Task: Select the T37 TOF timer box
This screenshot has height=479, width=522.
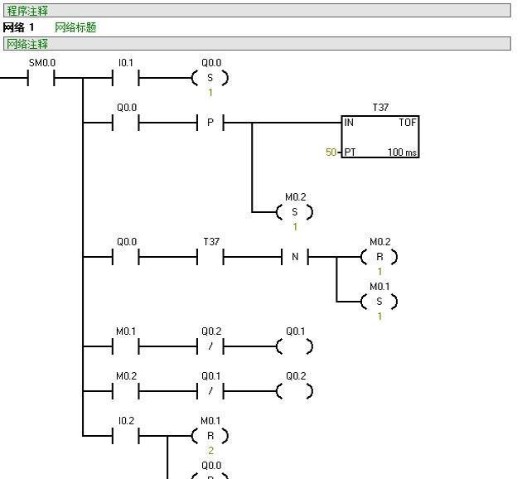Action: click(380, 137)
